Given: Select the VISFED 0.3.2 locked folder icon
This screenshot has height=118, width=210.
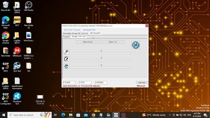Looking at the screenshot, I should (x=29, y=53).
